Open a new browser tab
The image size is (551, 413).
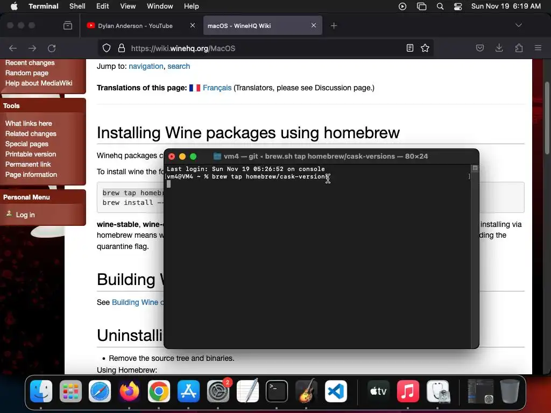coord(334,26)
